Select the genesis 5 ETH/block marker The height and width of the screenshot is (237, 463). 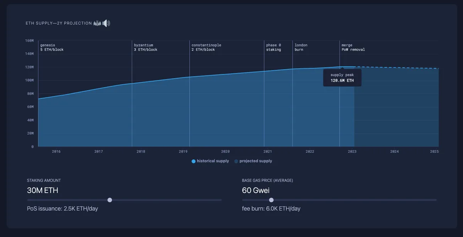coord(52,47)
